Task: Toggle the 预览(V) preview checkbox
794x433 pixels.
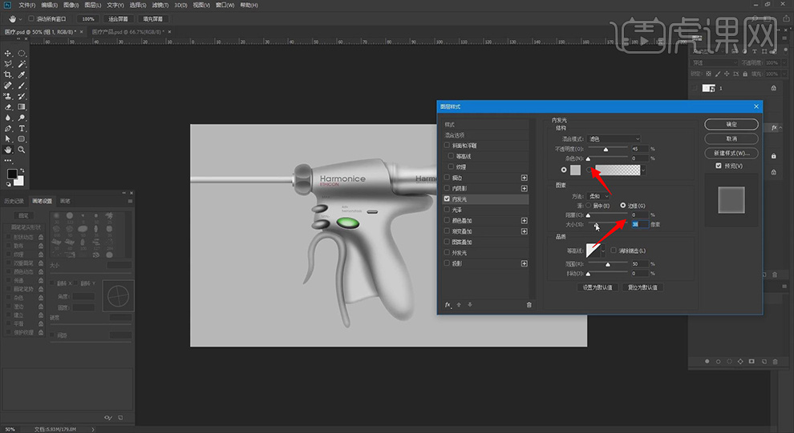Action: pos(719,166)
